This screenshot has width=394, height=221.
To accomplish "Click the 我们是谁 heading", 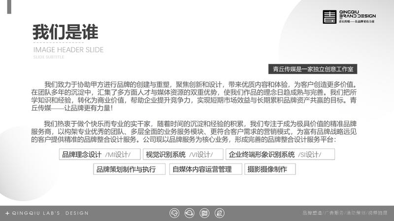I will coord(65,32).
